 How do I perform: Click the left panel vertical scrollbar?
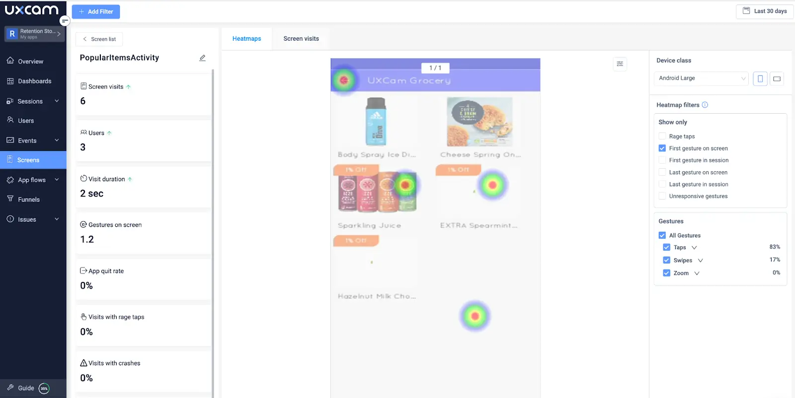pos(213,233)
